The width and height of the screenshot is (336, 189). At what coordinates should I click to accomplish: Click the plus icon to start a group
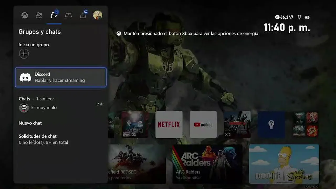tap(24, 54)
